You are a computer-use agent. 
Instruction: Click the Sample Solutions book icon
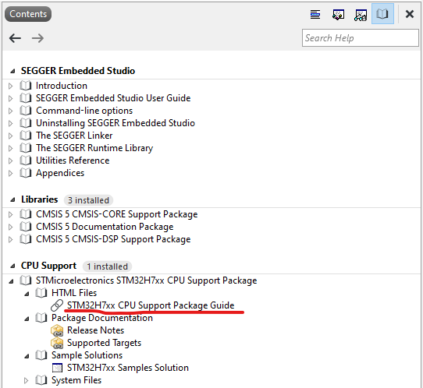[41, 355]
